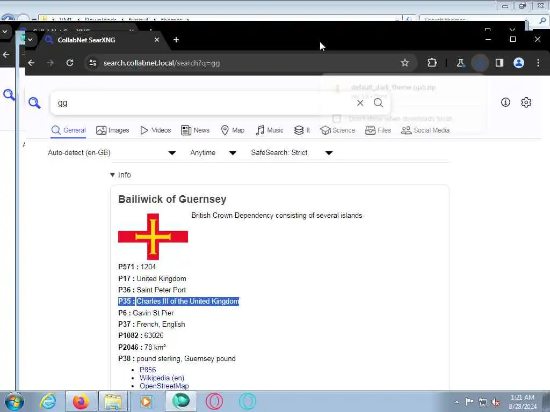The height and width of the screenshot is (412, 550).
Task: Switch to the Music category
Action: [270, 130]
